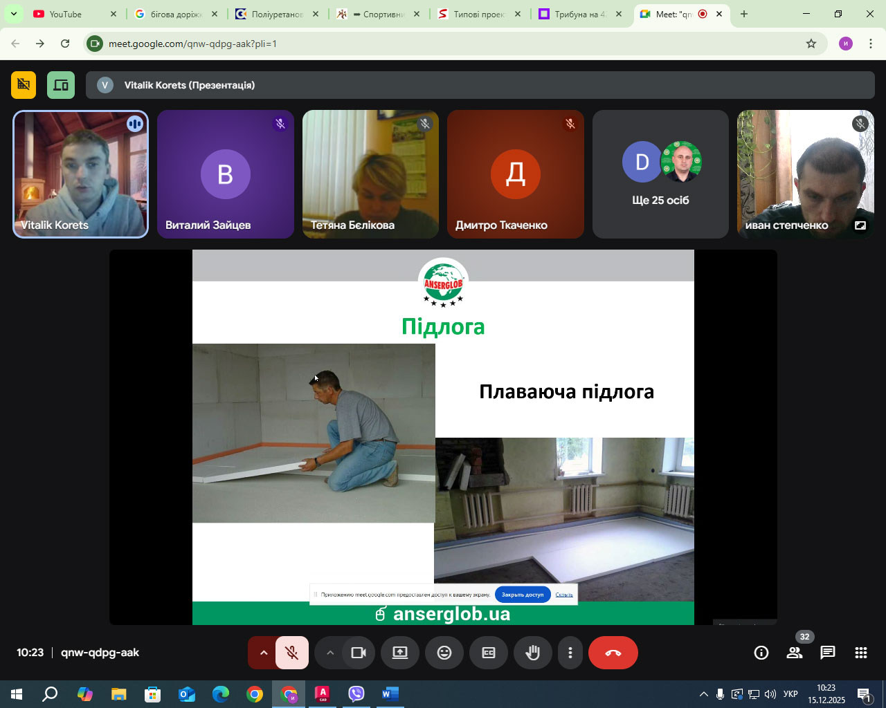The image size is (886, 708).
Task: Open the emoji reactions panel
Action: (444, 653)
